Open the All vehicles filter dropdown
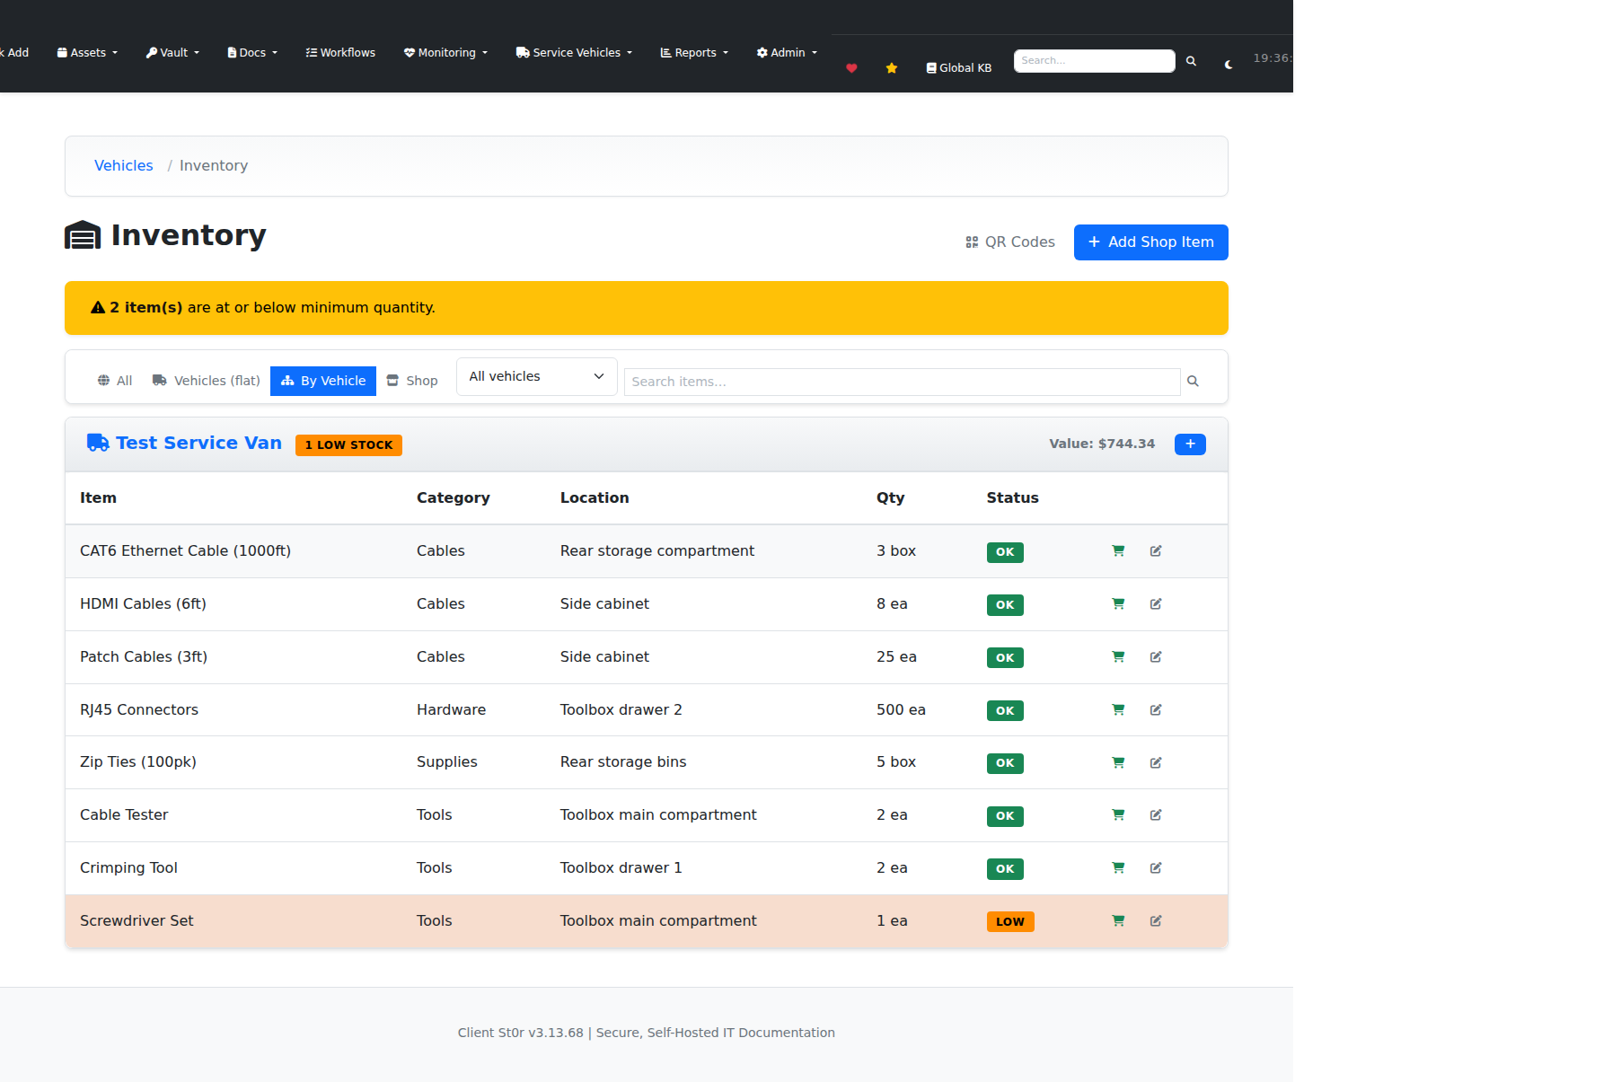Viewport: 1621px width, 1082px height. 536,377
